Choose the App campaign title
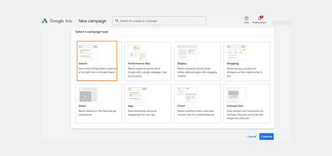Viewport: 332px width, 156px height. [131, 106]
